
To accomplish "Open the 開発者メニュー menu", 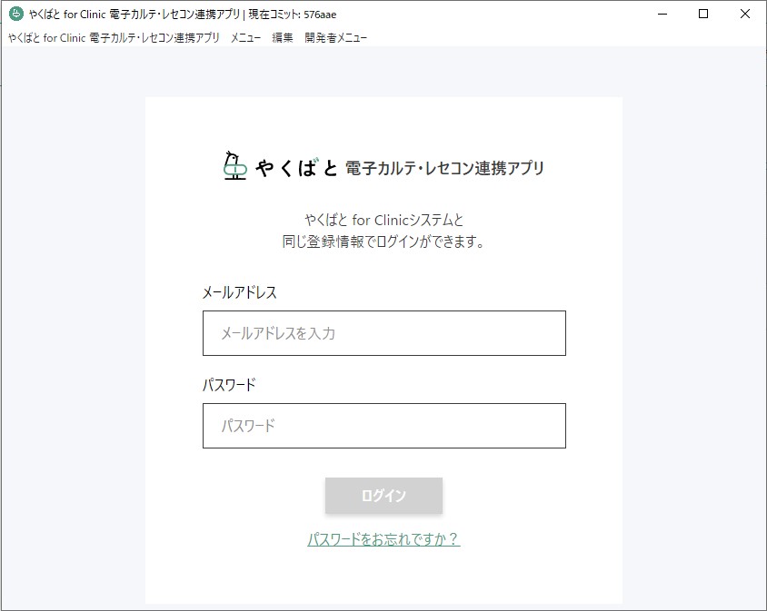I will (x=334, y=37).
